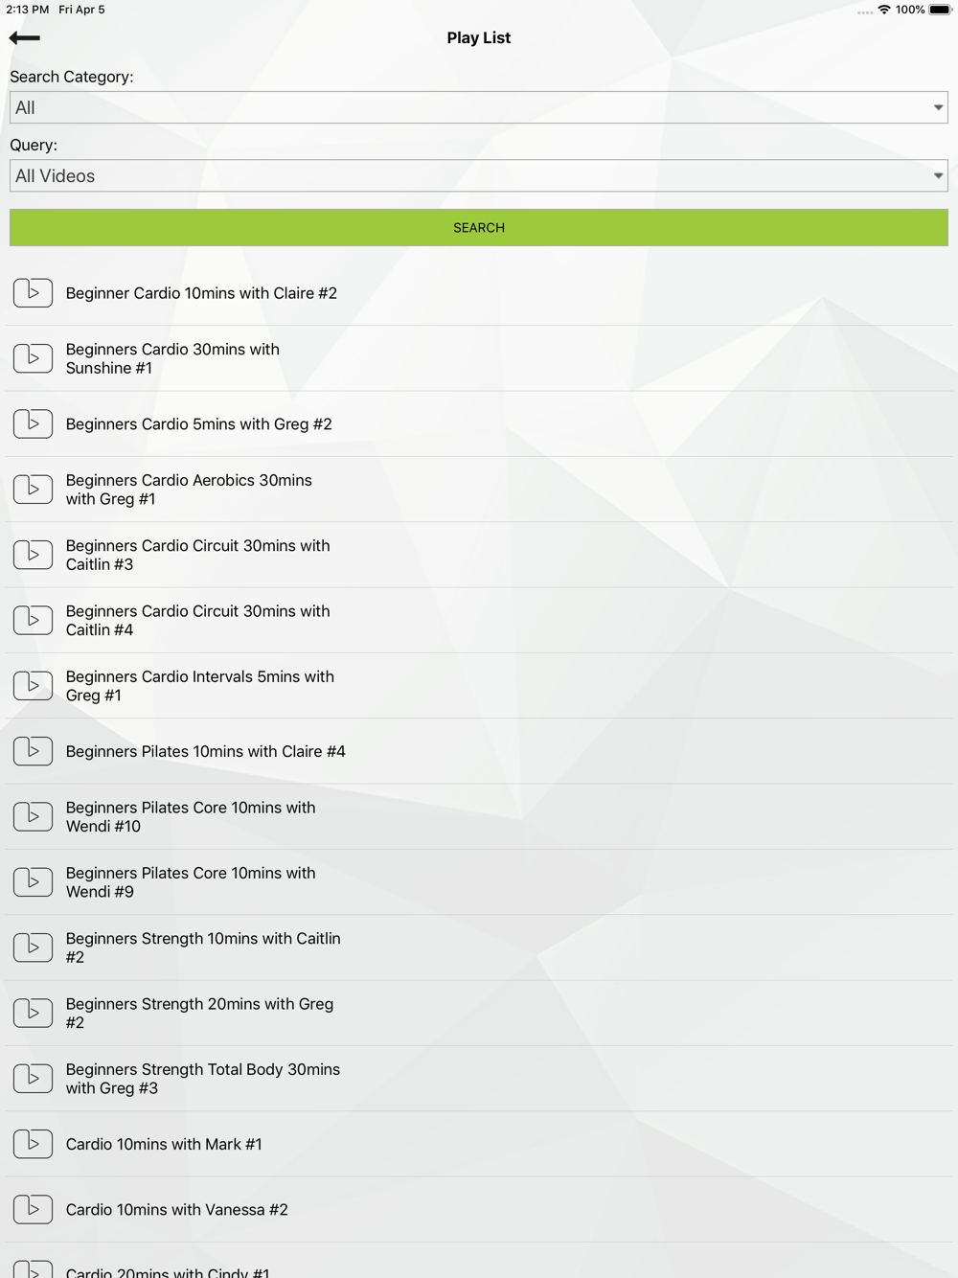Open the Search Category dropdown set to All

coord(479,107)
